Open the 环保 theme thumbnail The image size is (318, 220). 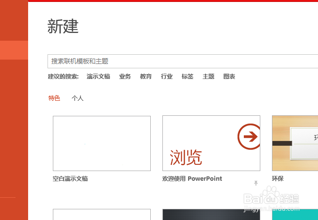(x=295, y=143)
